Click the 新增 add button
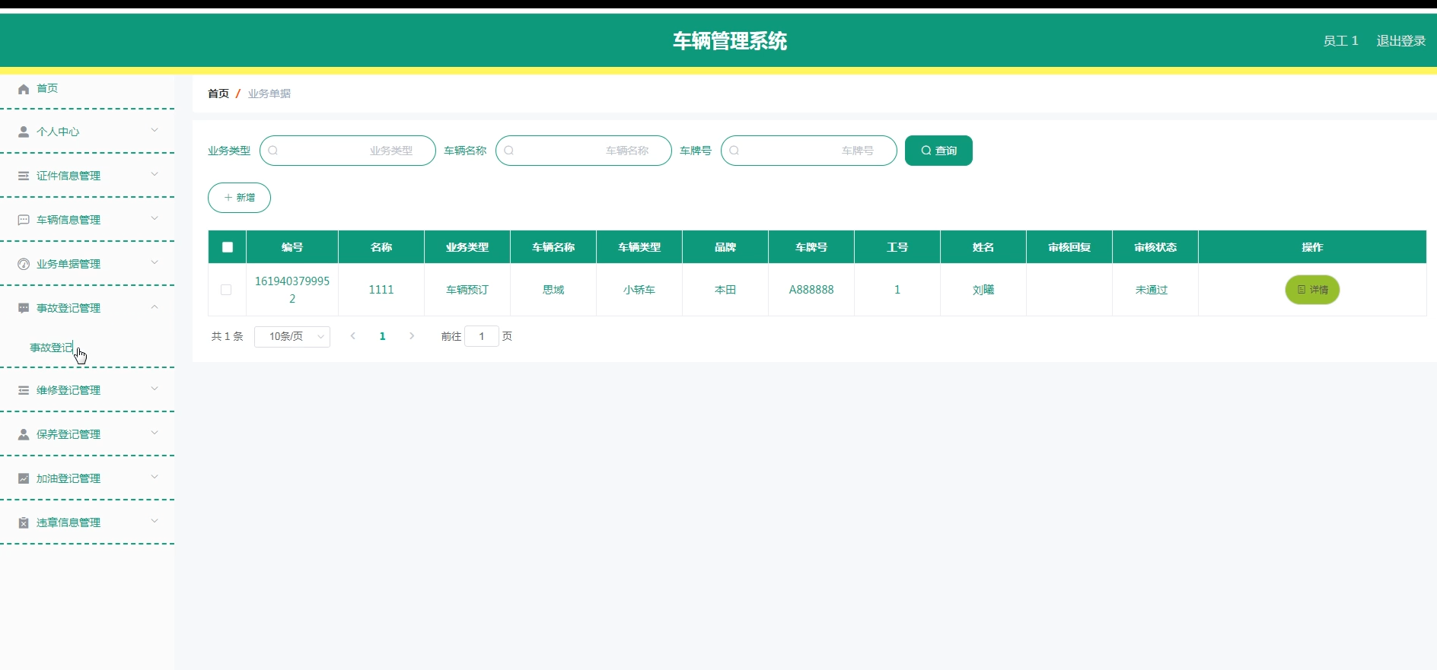The image size is (1437, 670). 239,198
